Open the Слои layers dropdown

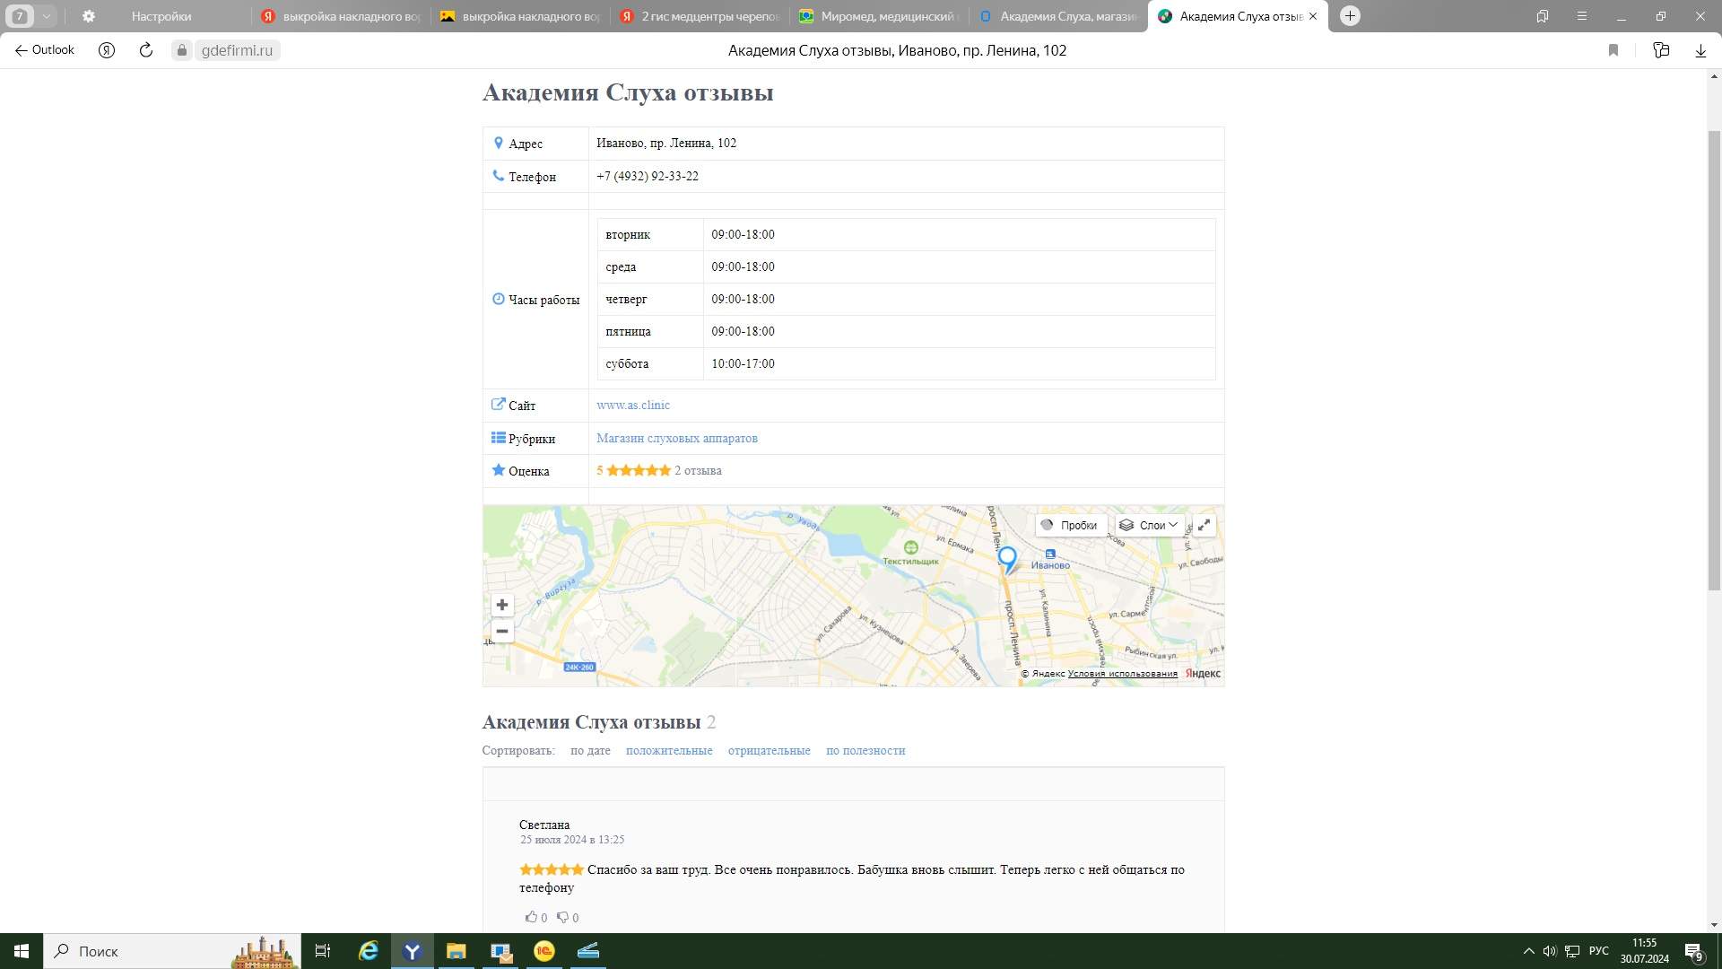coord(1151,525)
